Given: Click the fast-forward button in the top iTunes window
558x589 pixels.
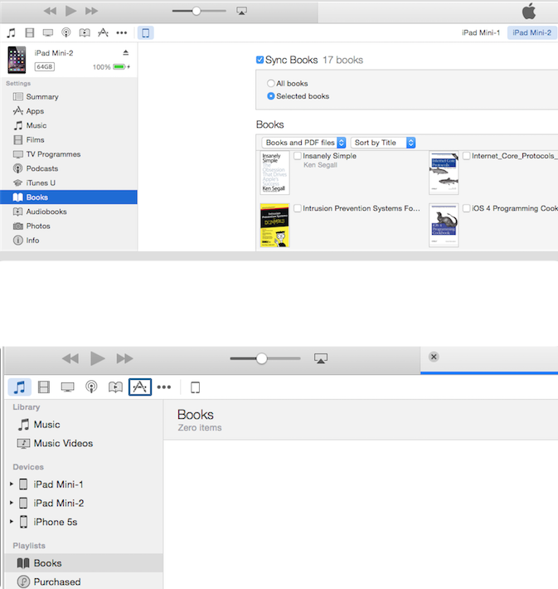Looking at the screenshot, I should pos(92,11).
